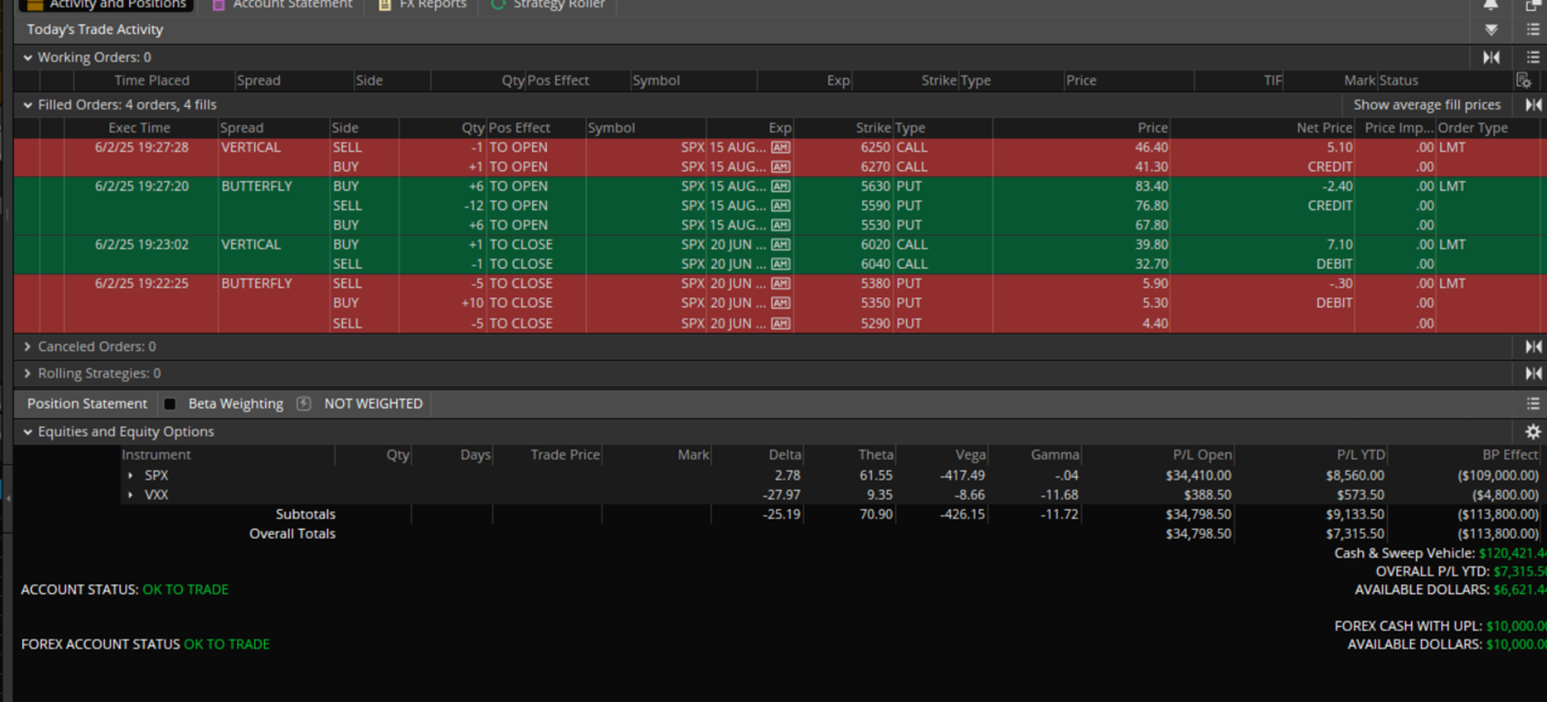This screenshot has height=702, width=1547.
Task: Enable the Beta Weighting checkbox
Action: [x=170, y=404]
